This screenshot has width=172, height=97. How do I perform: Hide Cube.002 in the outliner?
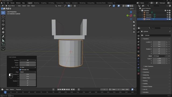click(x=167, y=17)
